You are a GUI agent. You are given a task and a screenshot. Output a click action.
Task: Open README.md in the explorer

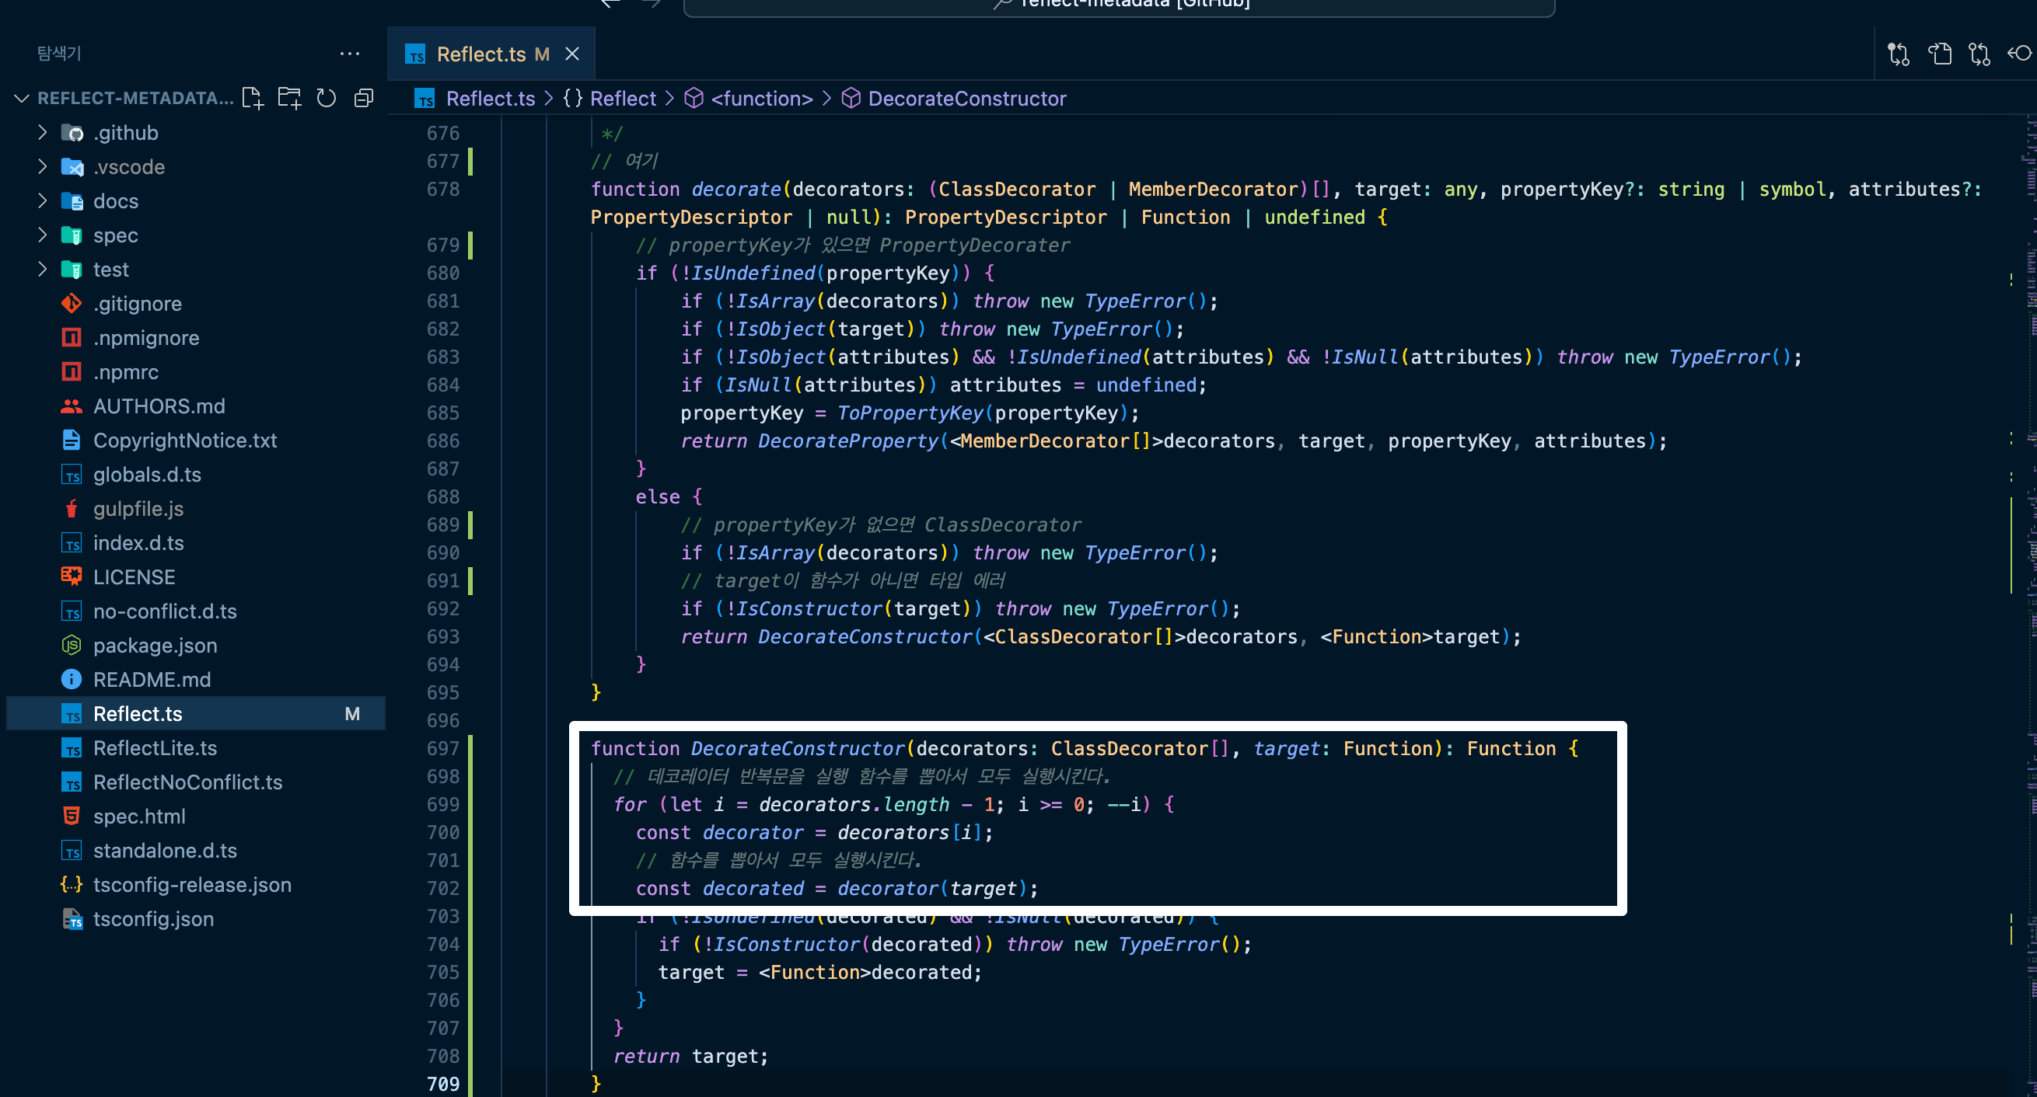click(x=152, y=680)
